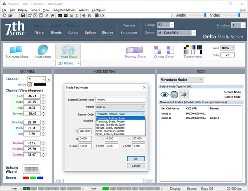248x191 pixels.
Task: Click Cancel in Node Parameters
Action: coord(136,166)
